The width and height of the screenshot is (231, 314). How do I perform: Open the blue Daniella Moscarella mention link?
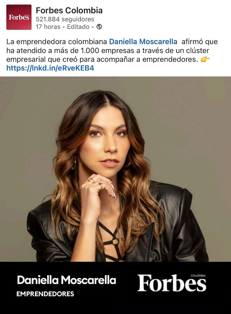click(x=143, y=42)
